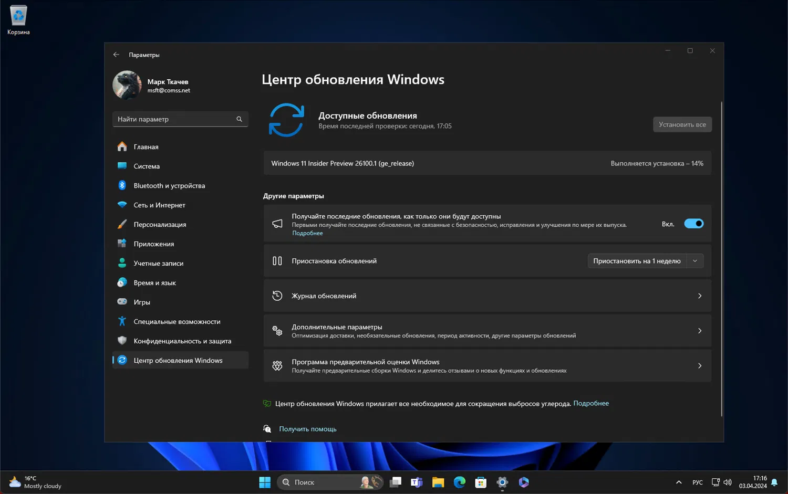The image size is (788, 494).
Task: Expand the Журнал обновлений chevron
Action: (699, 296)
